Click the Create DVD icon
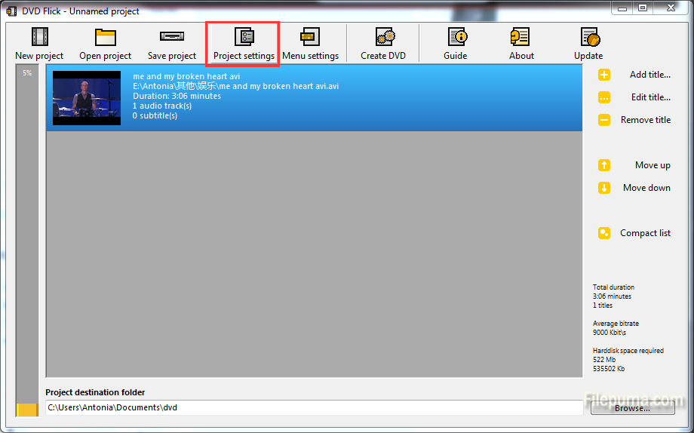The height and width of the screenshot is (433, 694). pos(383,37)
